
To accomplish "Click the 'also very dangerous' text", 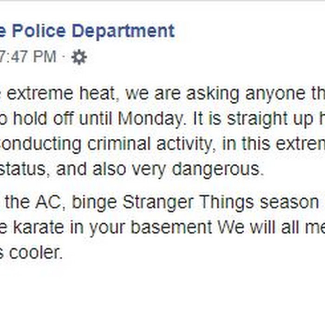I will (178, 169).
